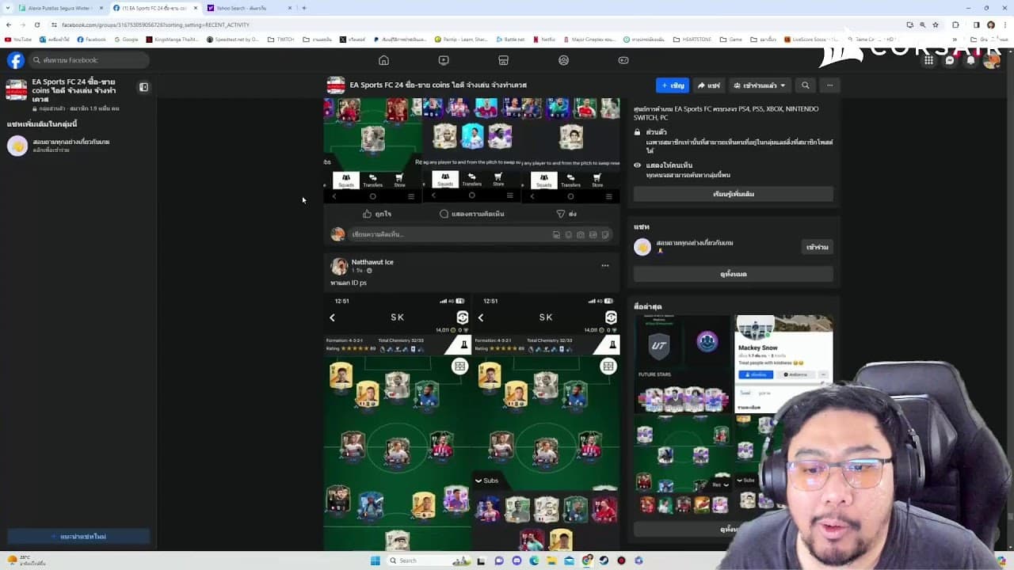This screenshot has width=1014, height=570.
Task: Open the Mackey Snow media thumbnail
Action: tap(784, 364)
